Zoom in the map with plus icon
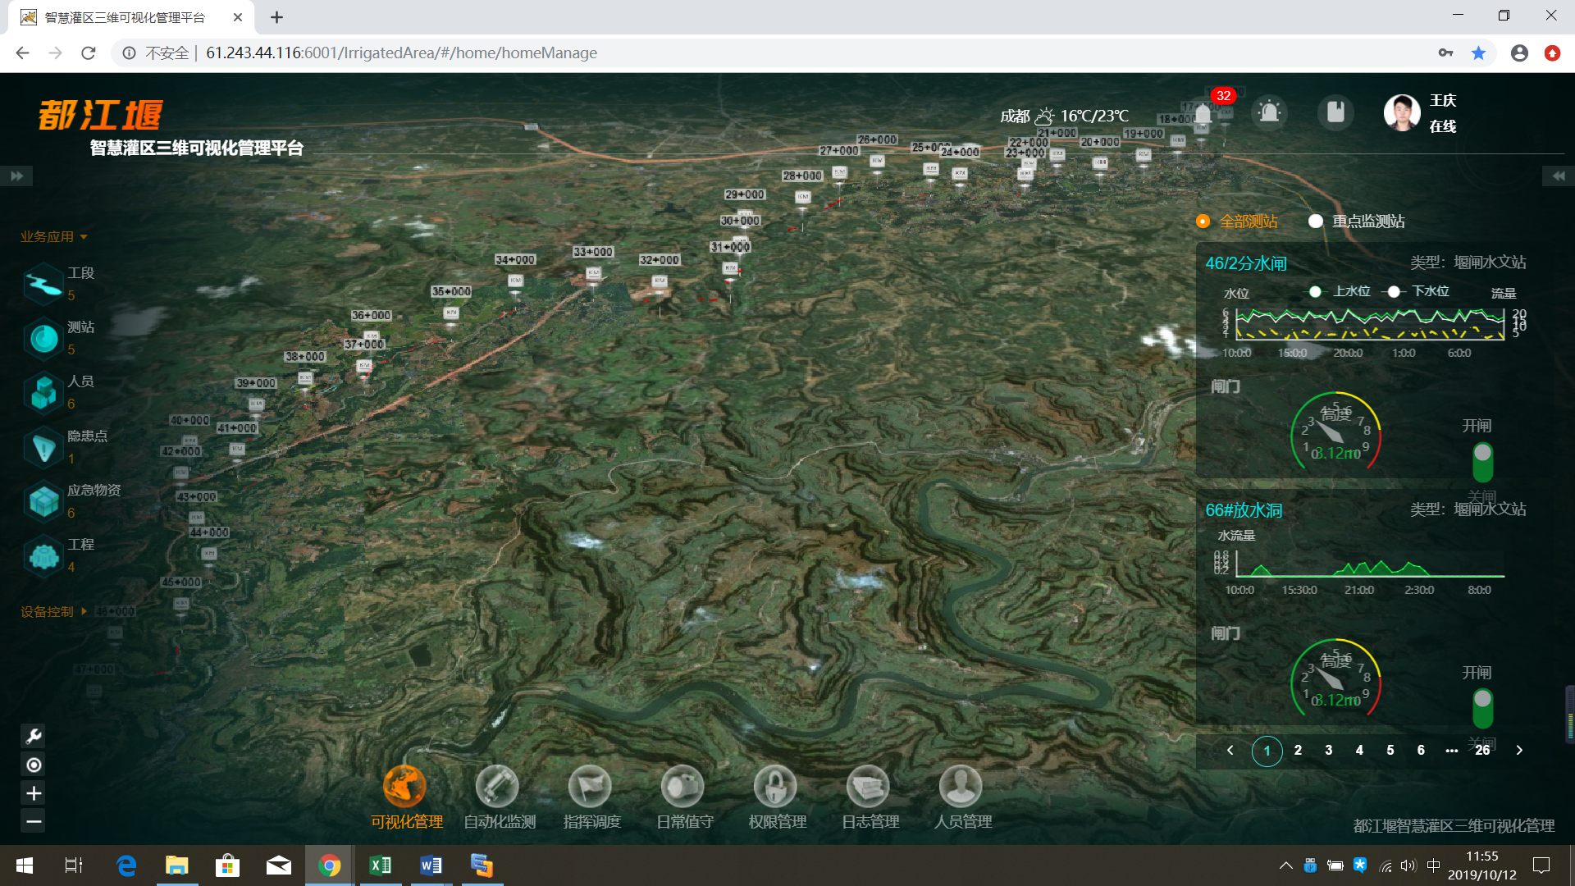 (x=34, y=793)
